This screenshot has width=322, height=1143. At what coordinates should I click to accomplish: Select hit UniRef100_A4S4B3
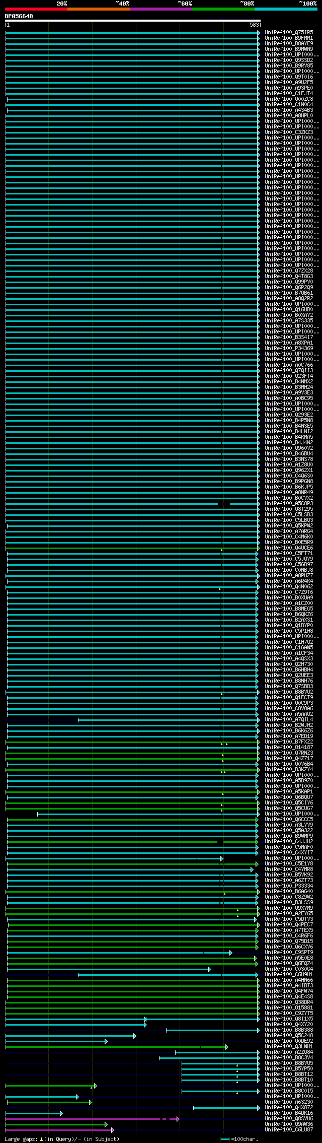pos(289,110)
